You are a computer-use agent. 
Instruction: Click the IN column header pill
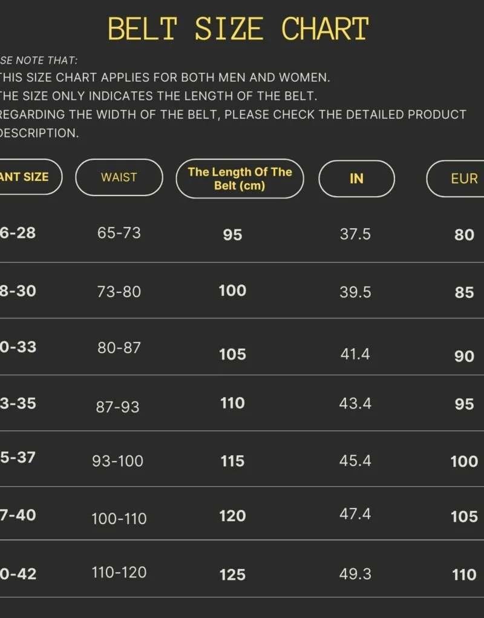[356, 179]
